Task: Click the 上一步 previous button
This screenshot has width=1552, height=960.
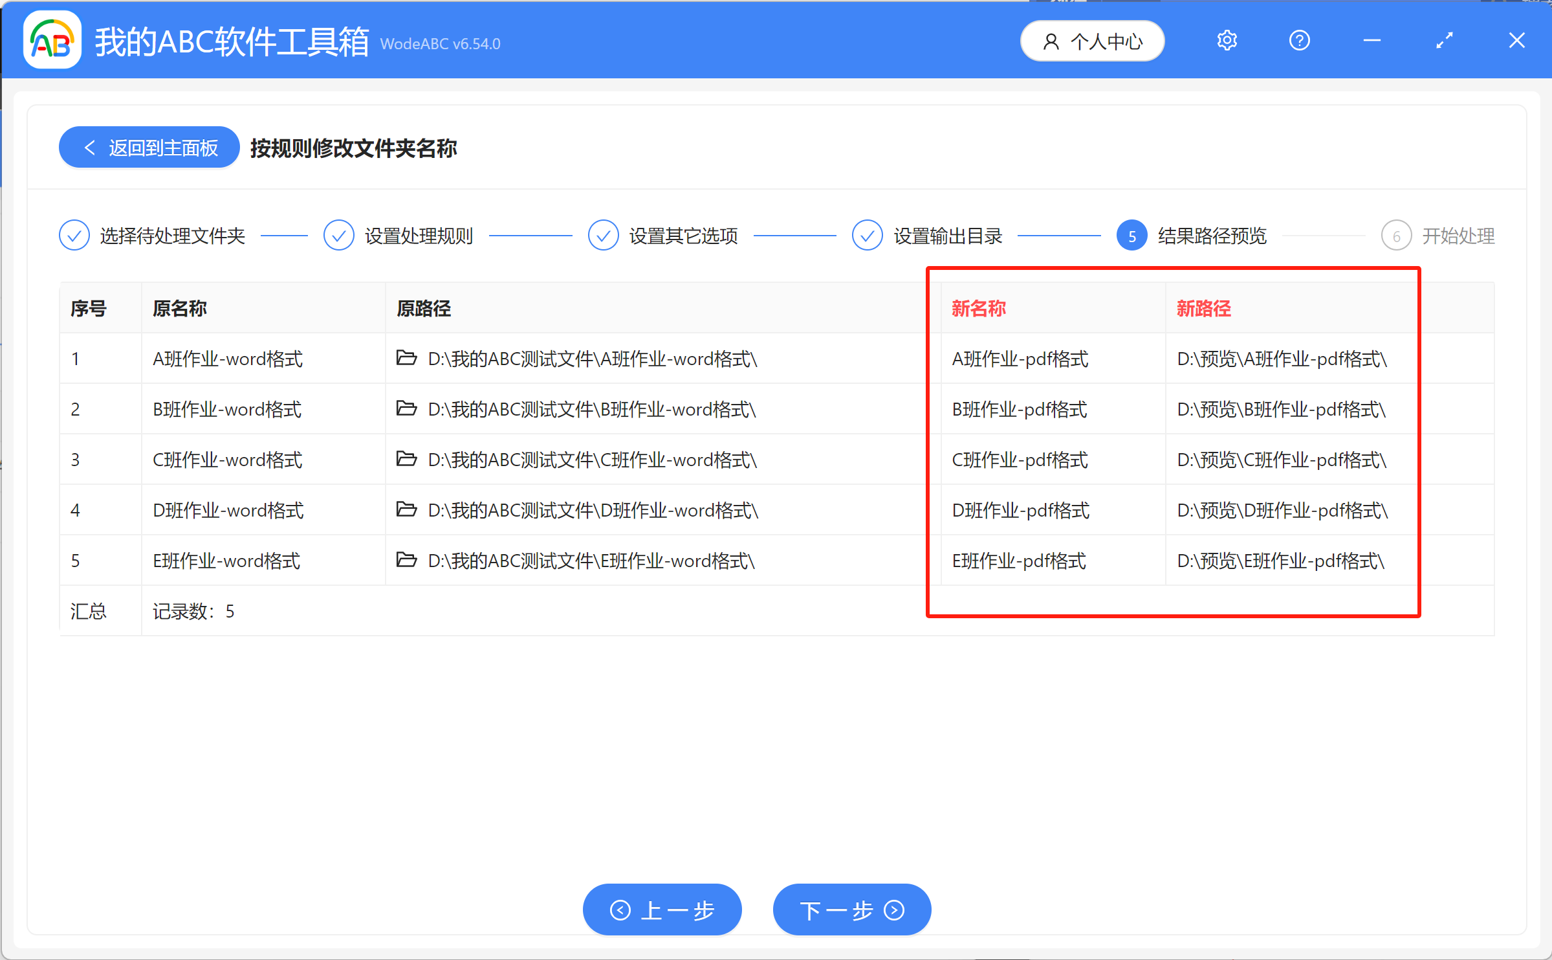Action: [x=662, y=910]
